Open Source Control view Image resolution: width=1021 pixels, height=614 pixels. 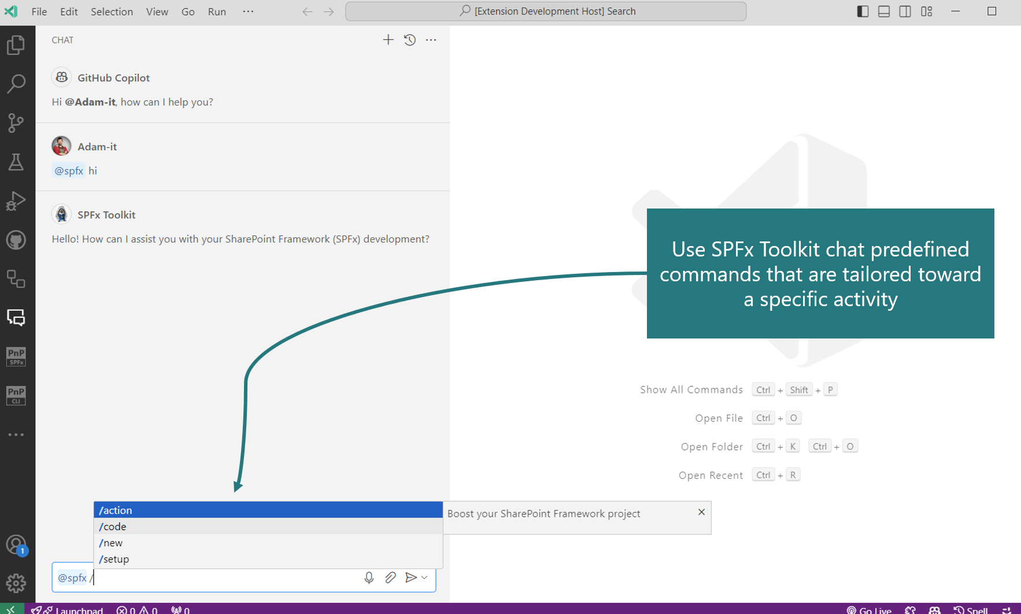click(x=16, y=122)
